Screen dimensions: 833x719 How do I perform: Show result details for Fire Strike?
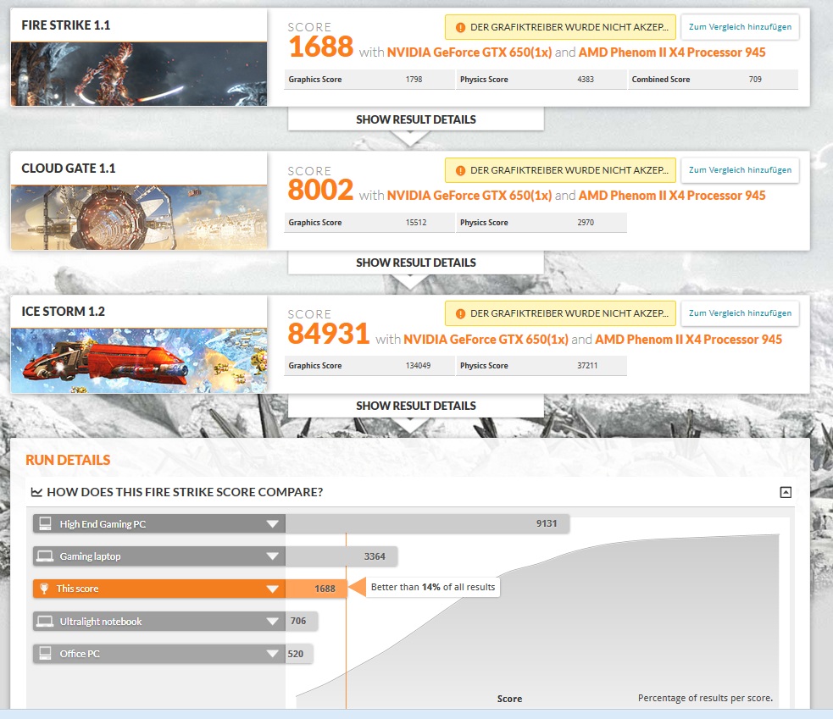click(x=415, y=119)
